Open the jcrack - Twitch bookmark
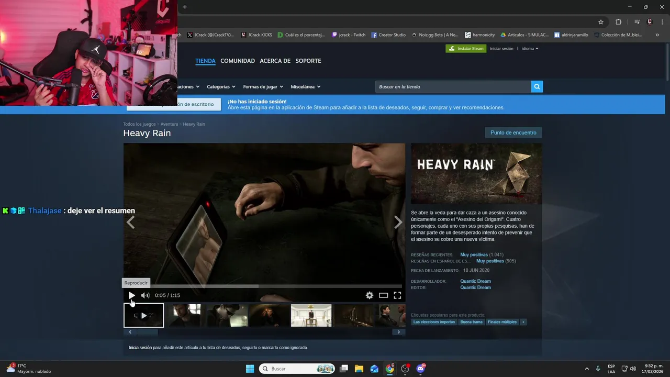 point(349,35)
